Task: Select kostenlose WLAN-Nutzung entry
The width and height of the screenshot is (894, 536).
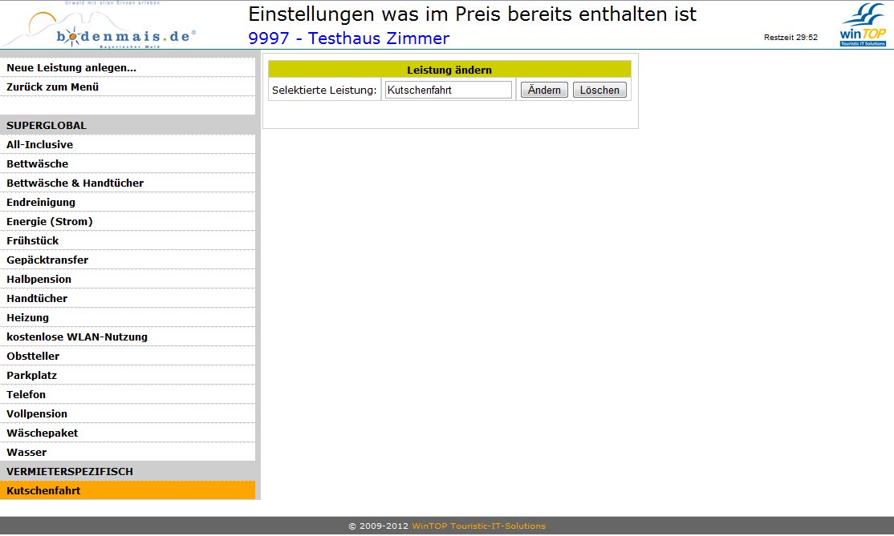Action: pyautogui.click(x=77, y=337)
